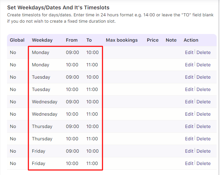The height and width of the screenshot is (175, 220).
Task: Edit the Tuesday 09:00 to 10:00 timeslot
Action: [189, 77]
